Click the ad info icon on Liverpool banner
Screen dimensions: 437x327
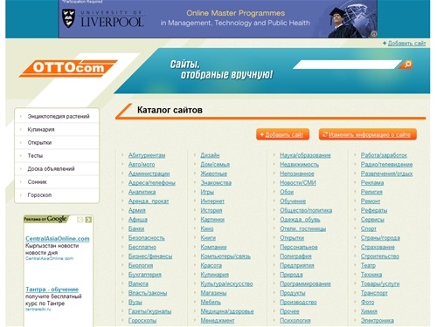coord(374,34)
